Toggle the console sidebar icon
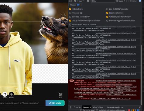This screenshot has height=111, width=144. point(70,1)
